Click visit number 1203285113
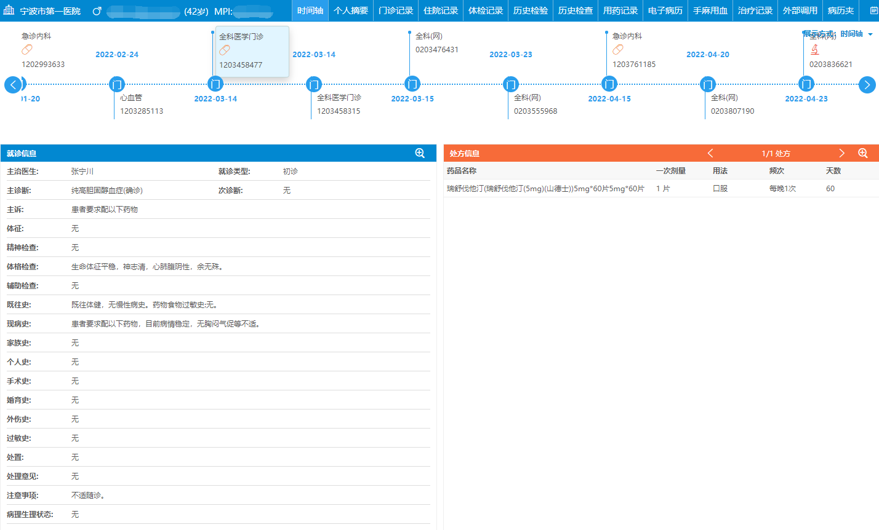 point(142,111)
